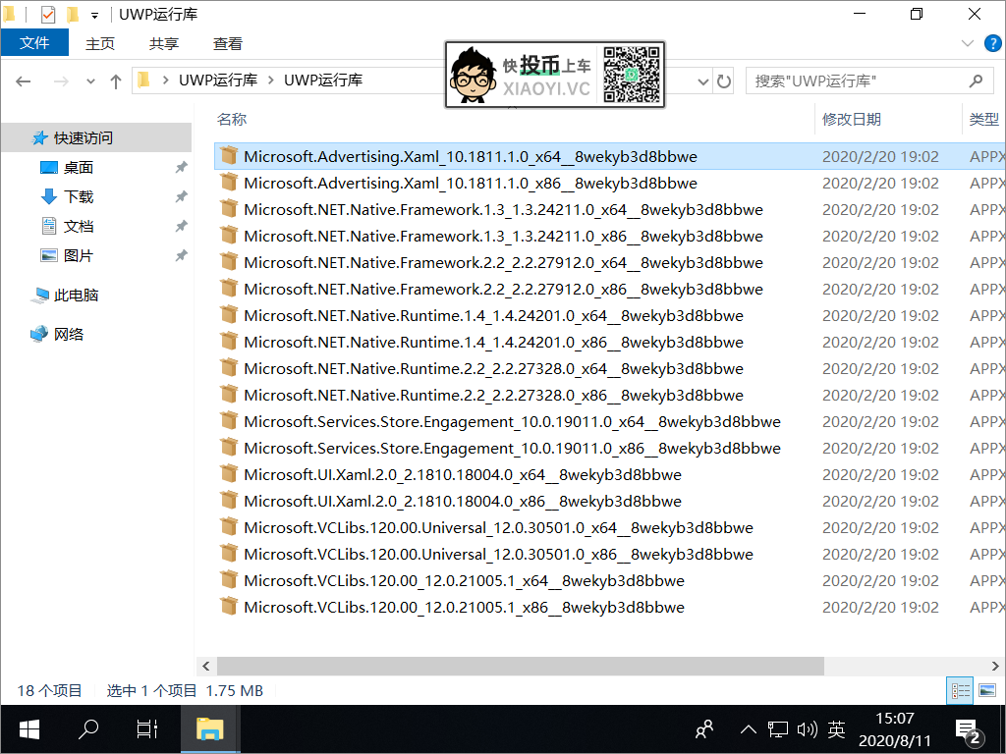Select 此电脑 in the navigation pane
1006x754 pixels.
point(76,296)
